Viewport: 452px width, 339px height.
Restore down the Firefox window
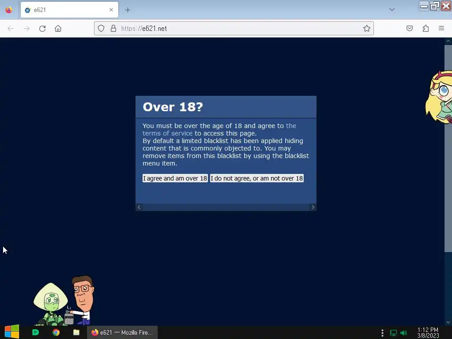coord(434,6)
